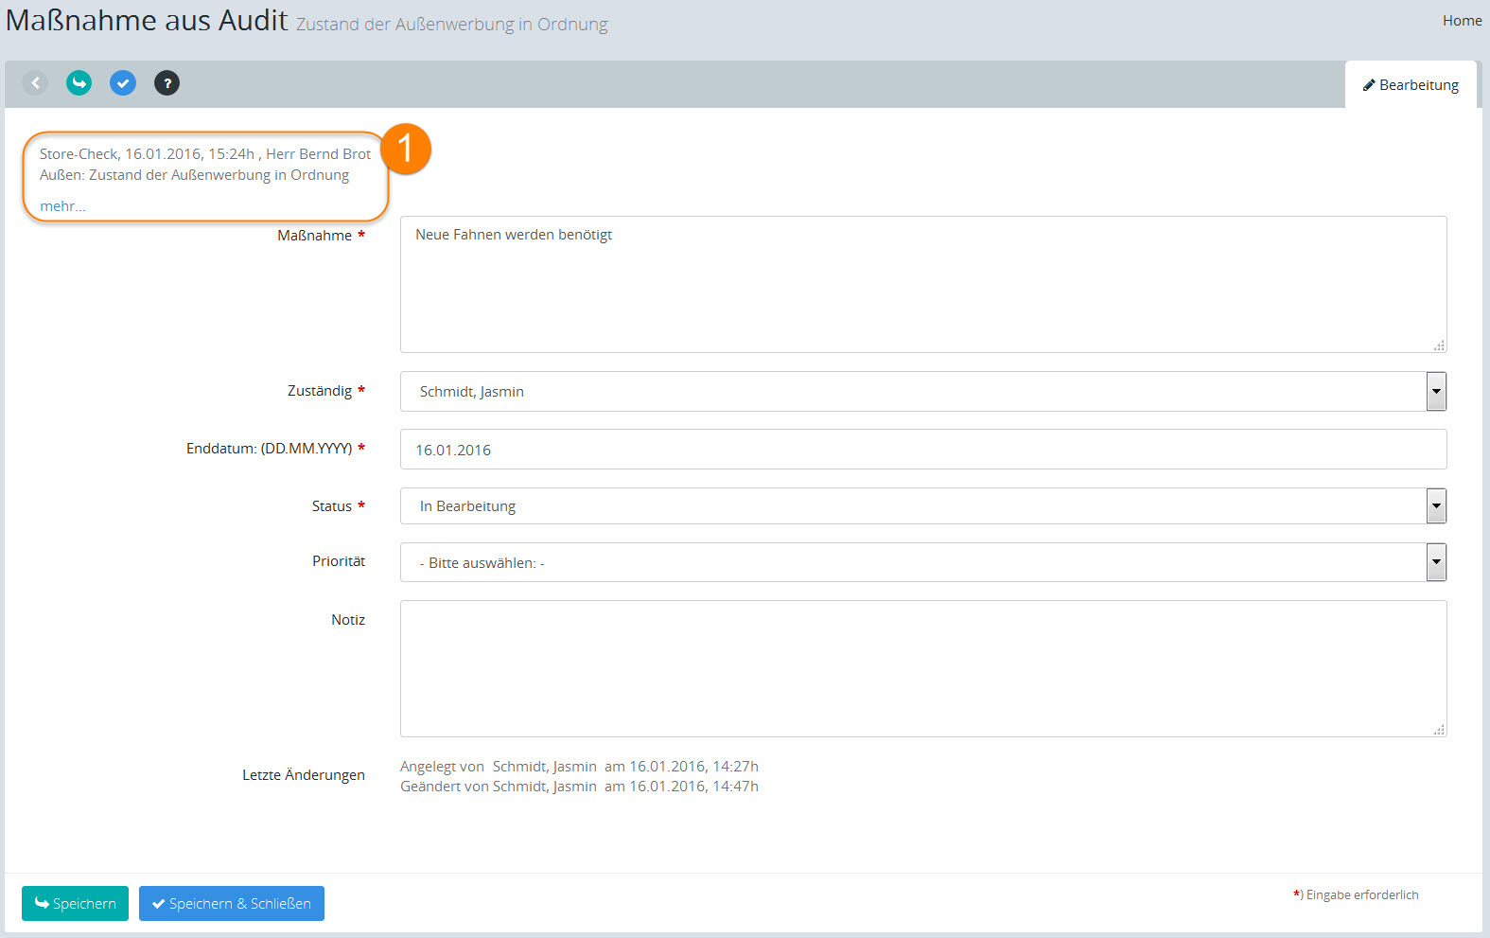Expand the Status dropdown arrow
Viewport: 1490px width, 938px height.
point(1436,506)
